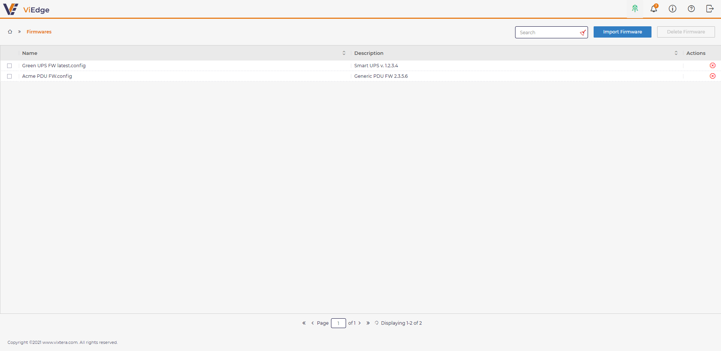The width and height of the screenshot is (721, 351).
Task: Open the info (i) icon
Action: 673,9
